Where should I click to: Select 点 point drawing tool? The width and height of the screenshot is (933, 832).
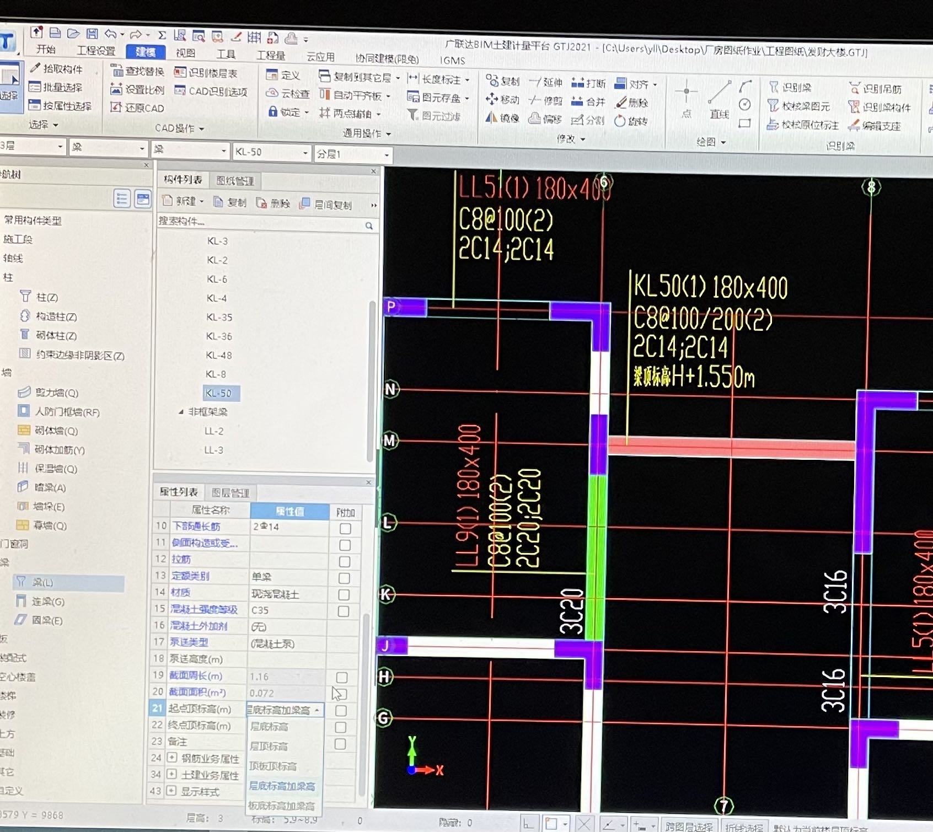point(687,100)
